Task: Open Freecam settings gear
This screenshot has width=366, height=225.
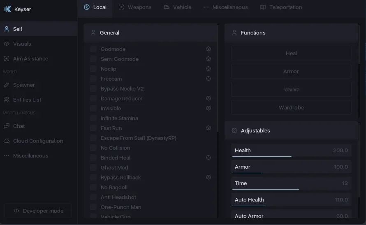Action: [x=208, y=79]
